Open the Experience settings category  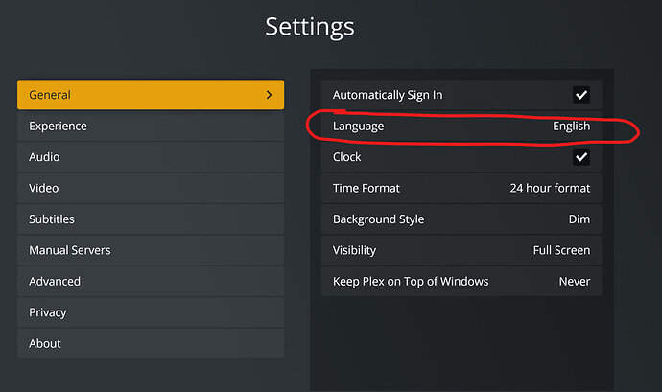pos(150,127)
